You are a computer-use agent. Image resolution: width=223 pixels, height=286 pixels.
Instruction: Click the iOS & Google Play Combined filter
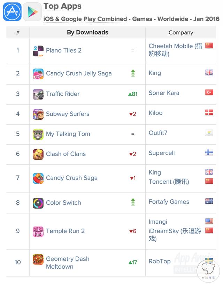click(85, 19)
